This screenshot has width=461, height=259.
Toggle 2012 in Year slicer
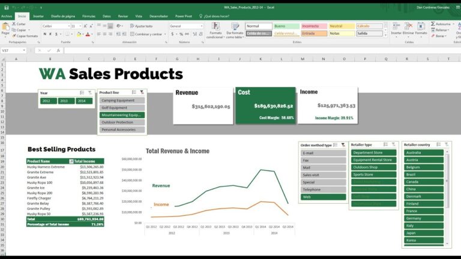click(49, 101)
